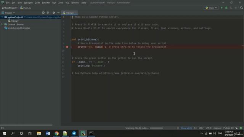Open the 4 spaces indent selector
This screenshot has height=137, width=244.
click(217, 128)
